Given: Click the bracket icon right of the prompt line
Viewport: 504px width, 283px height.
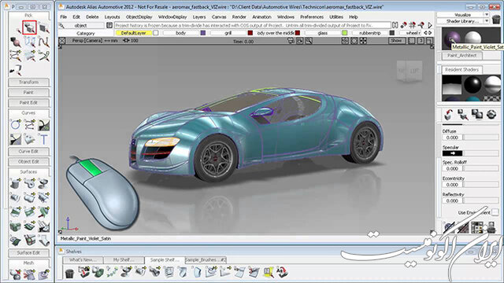Looking at the screenshot, I should point(395,25).
